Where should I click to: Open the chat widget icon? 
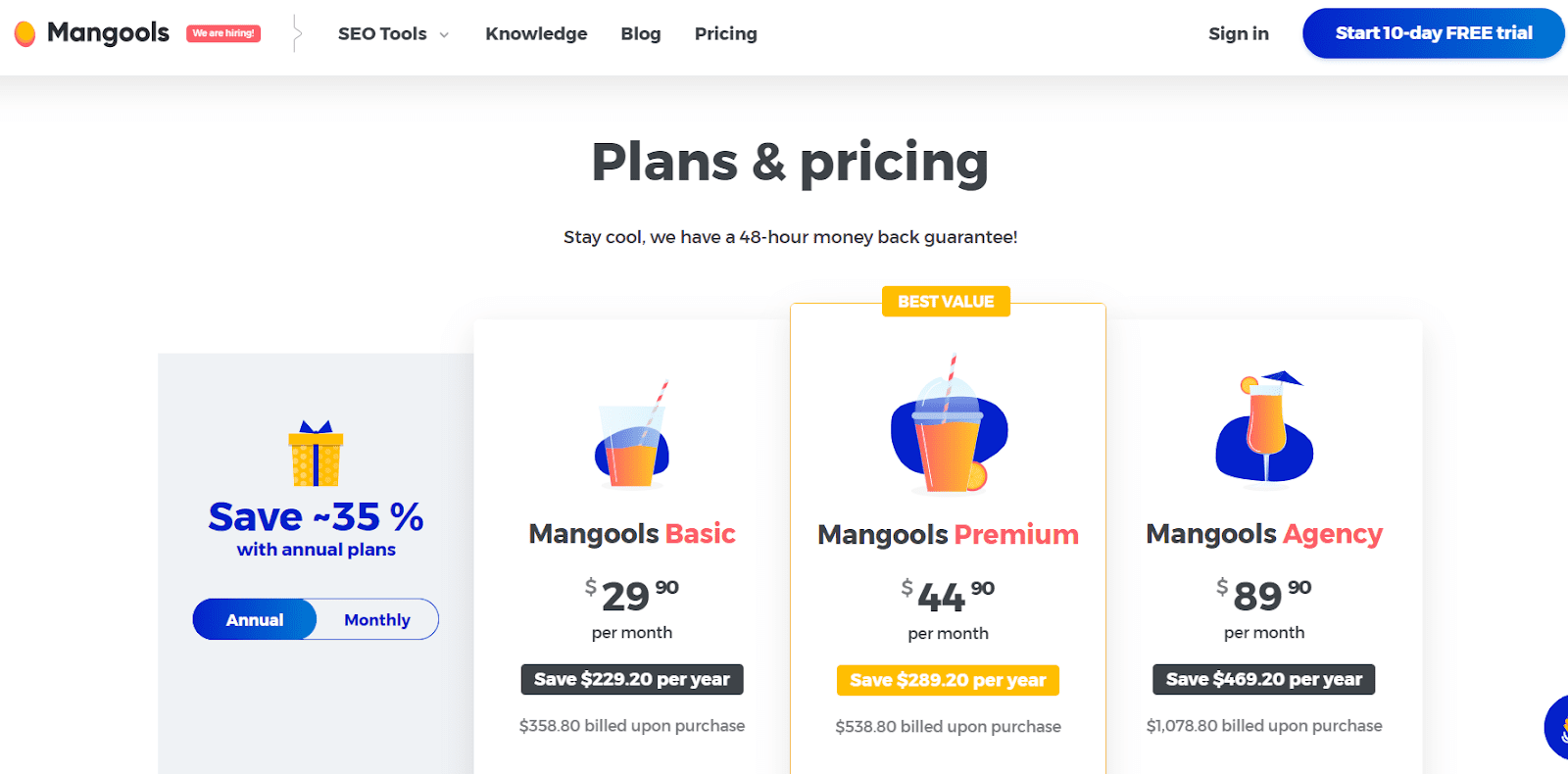1557,728
